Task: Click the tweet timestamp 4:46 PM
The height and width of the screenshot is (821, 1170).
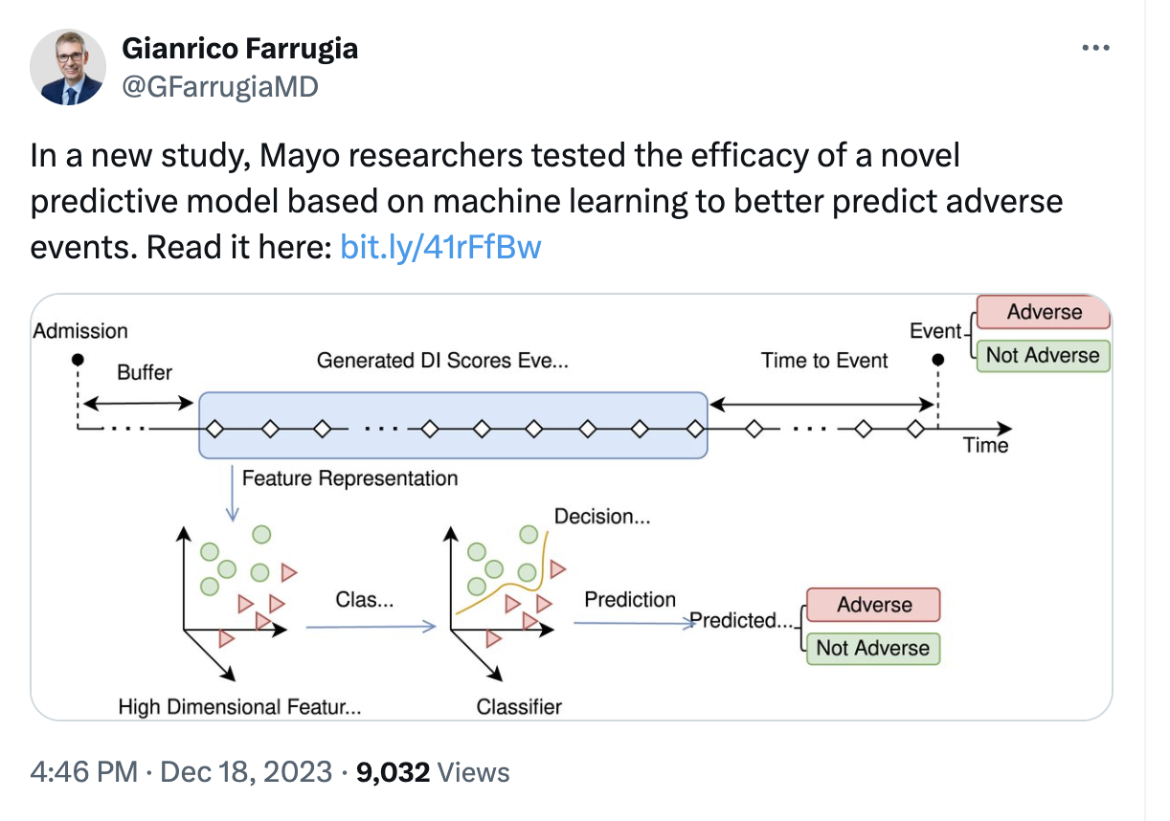Action: (86, 772)
